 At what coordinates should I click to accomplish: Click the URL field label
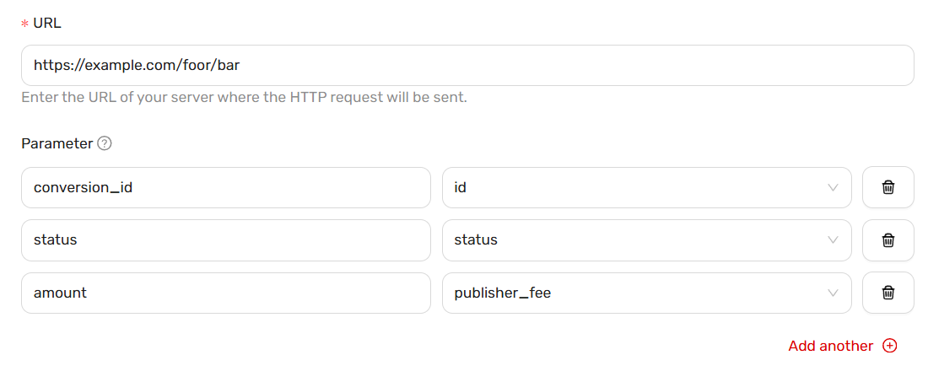[x=47, y=24]
